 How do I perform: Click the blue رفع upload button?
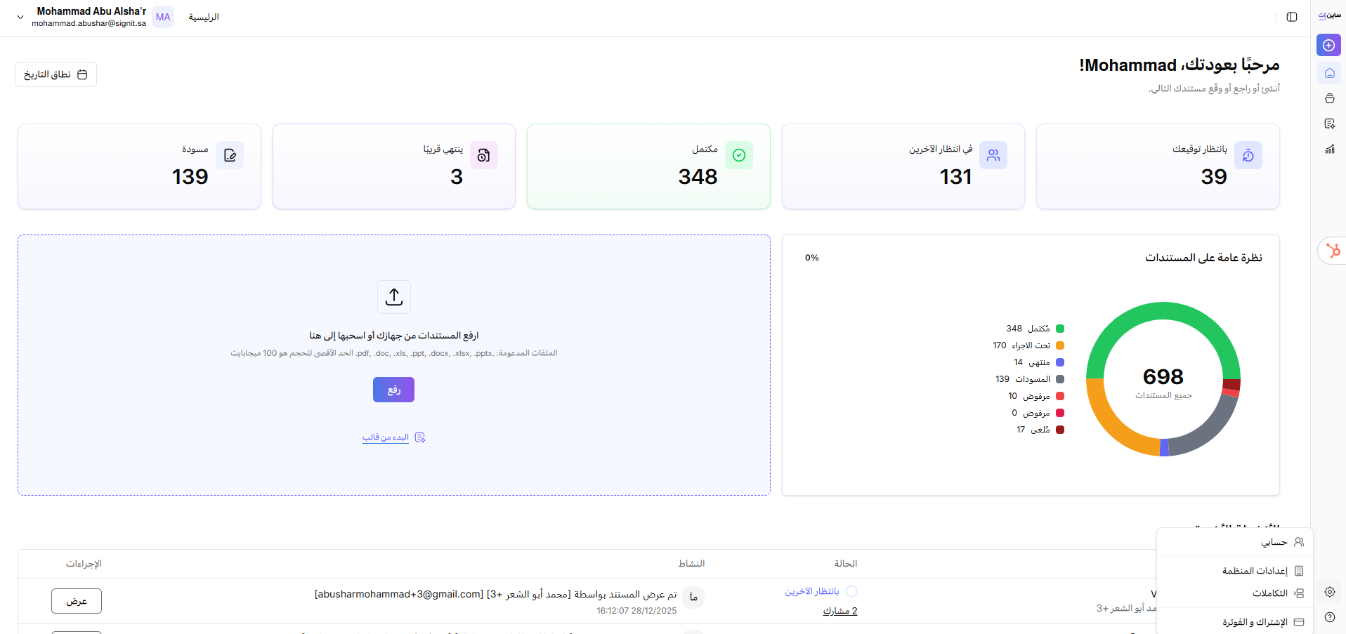click(393, 390)
